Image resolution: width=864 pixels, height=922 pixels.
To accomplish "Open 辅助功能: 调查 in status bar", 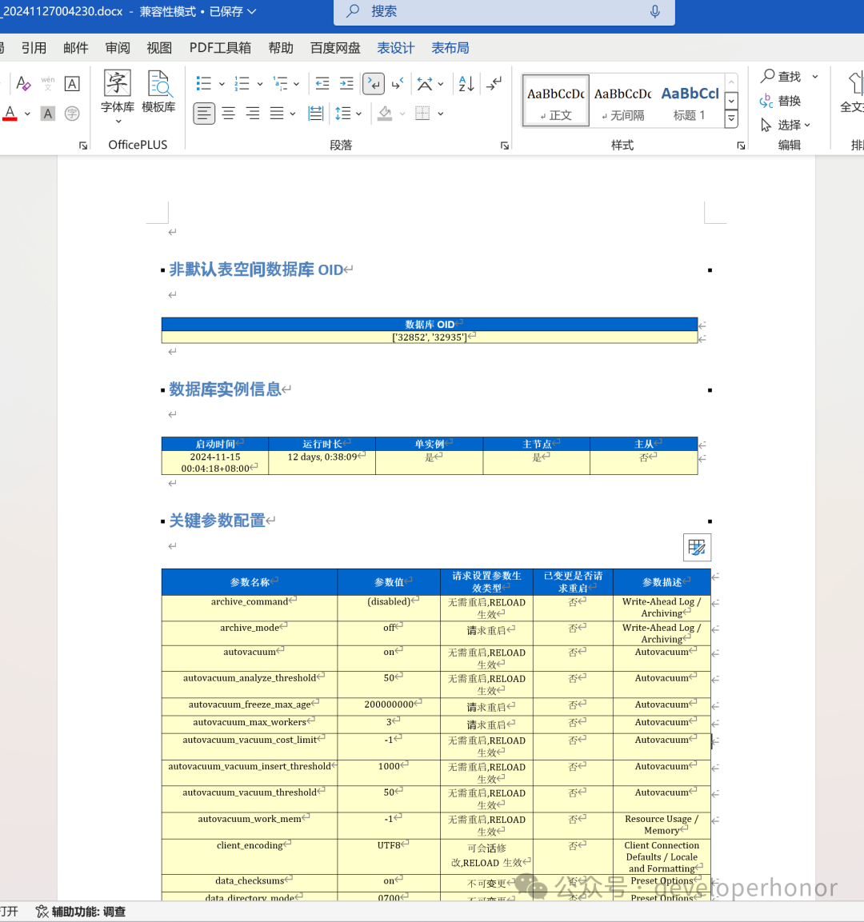I will tap(81, 912).
